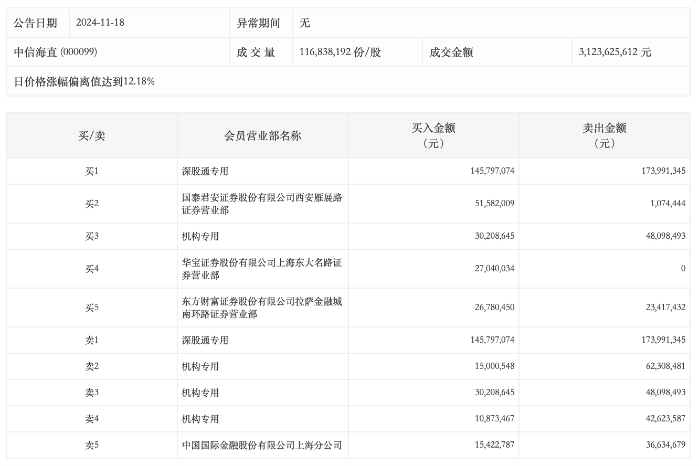Image resolution: width=699 pixels, height=466 pixels.
Task: Open 国泰君安证券 西安雁展路 branch entry
Action: point(262,204)
